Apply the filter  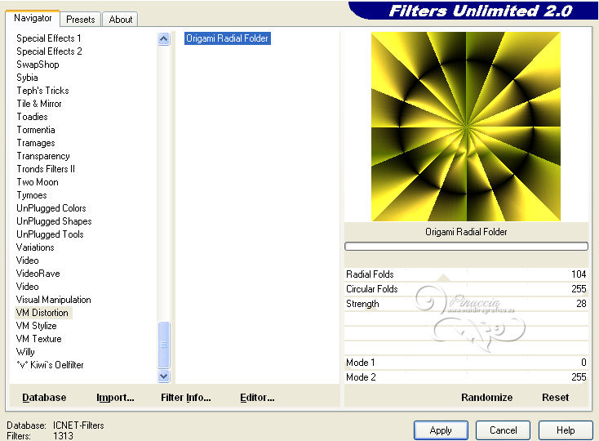[441, 430]
